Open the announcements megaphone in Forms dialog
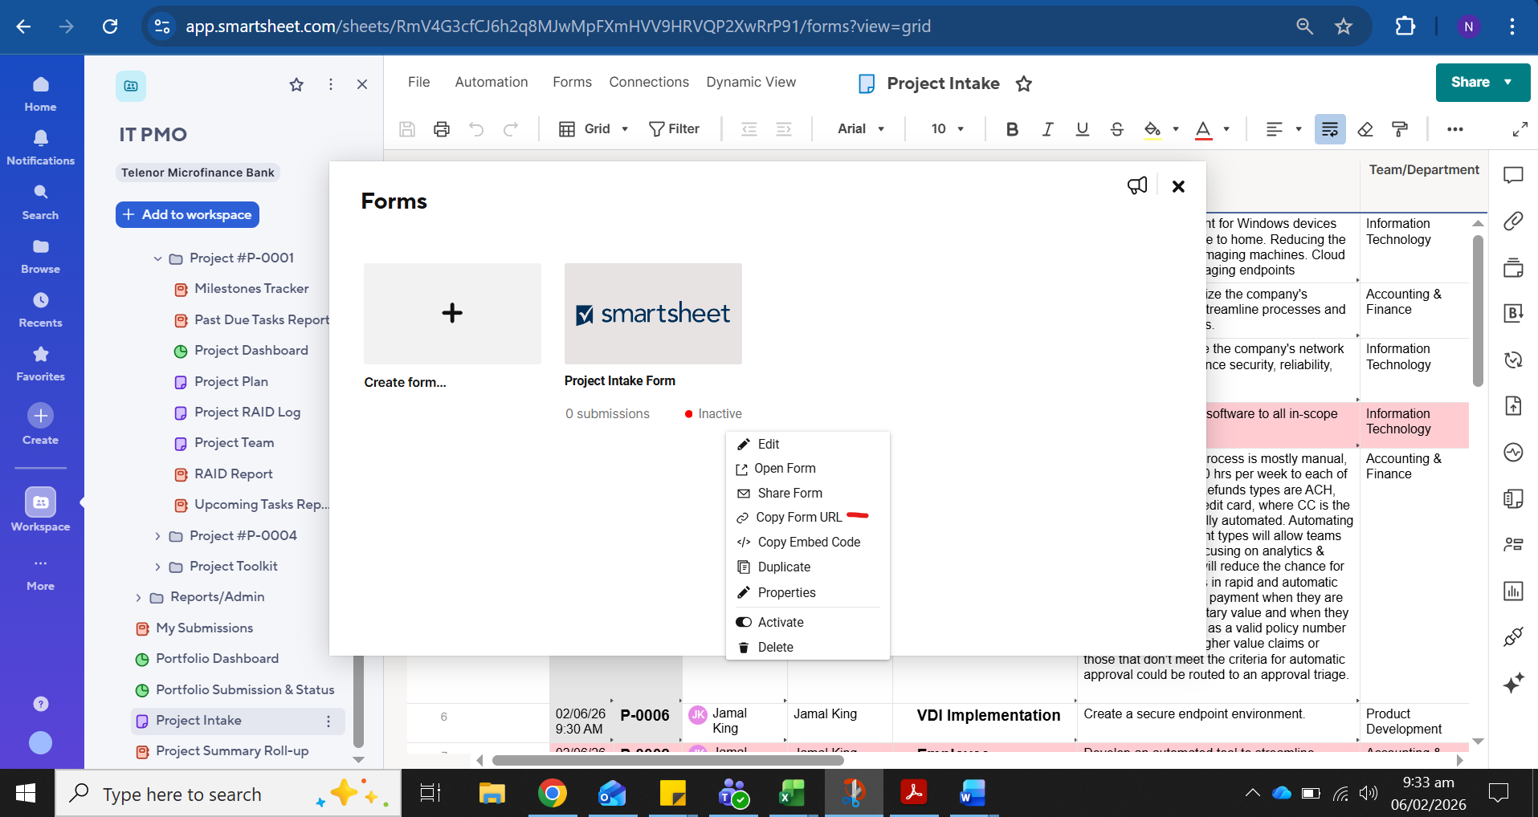 (x=1137, y=186)
